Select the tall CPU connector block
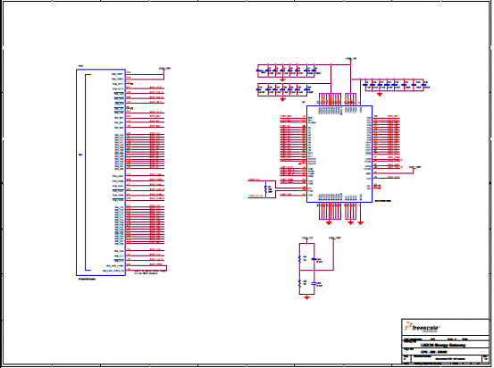This screenshot has width=494, height=368. (101, 172)
